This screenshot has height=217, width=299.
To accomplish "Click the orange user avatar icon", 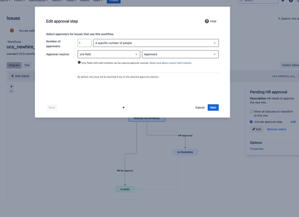I will coord(12,31).
